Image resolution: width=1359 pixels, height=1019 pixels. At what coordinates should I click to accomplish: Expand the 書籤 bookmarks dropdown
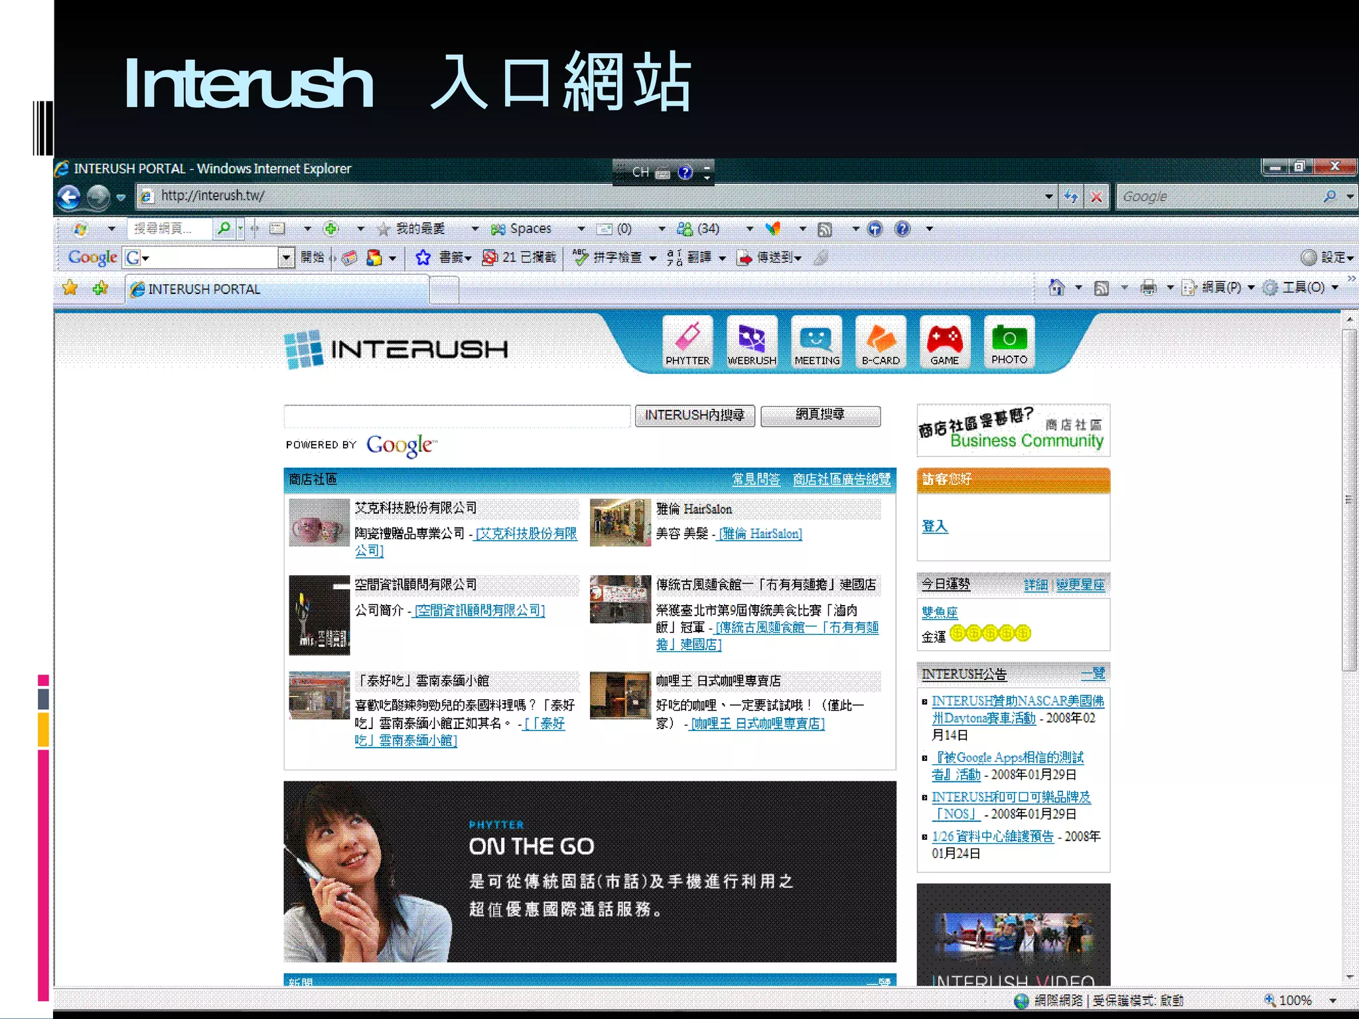[468, 258]
